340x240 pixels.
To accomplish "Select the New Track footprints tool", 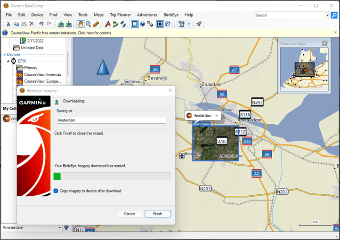I will tap(123, 24).
